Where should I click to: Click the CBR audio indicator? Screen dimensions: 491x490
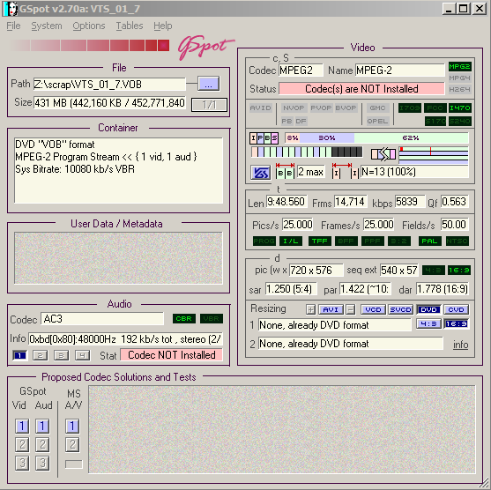pyautogui.click(x=184, y=319)
